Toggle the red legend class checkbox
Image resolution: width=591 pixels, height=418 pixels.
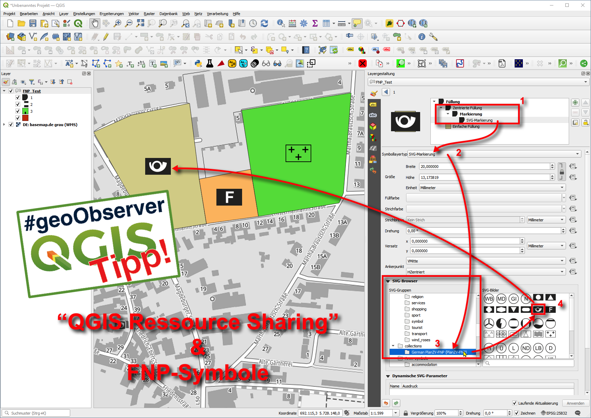coord(18,118)
